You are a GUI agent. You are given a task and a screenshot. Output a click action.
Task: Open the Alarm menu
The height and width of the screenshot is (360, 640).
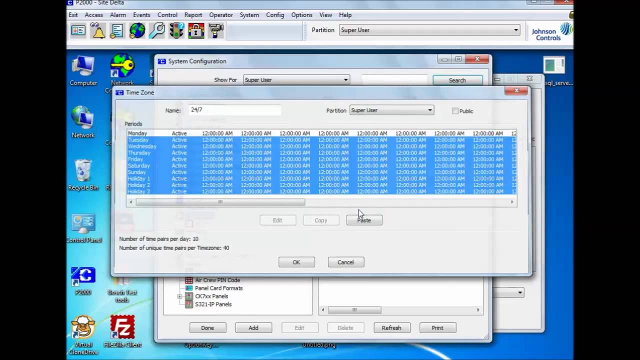tap(118, 15)
